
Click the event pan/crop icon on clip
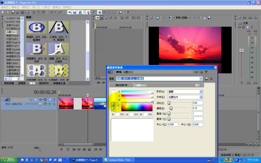coord(91,103)
